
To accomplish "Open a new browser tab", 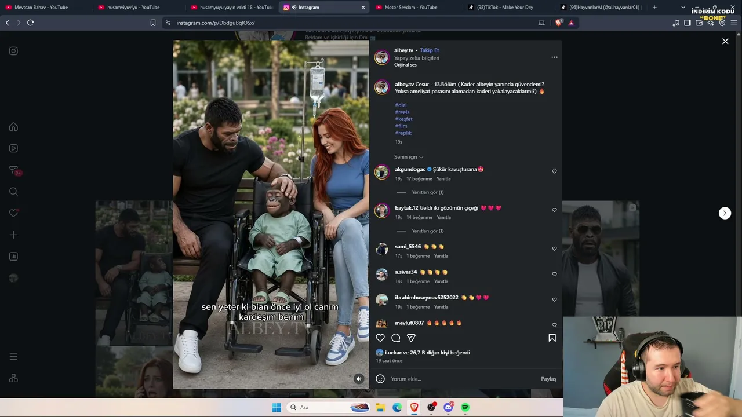I will pyautogui.click(x=654, y=8).
